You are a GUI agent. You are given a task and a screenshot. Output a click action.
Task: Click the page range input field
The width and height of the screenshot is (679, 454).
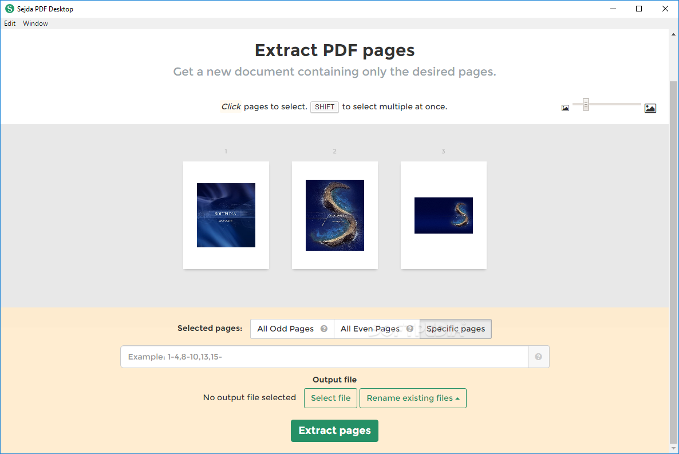(325, 357)
